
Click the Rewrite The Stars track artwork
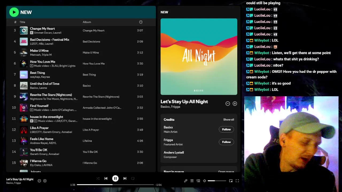pyautogui.click(x=24, y=97)
